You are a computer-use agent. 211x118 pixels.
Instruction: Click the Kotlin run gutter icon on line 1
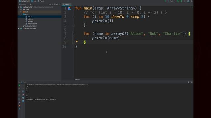69,8
